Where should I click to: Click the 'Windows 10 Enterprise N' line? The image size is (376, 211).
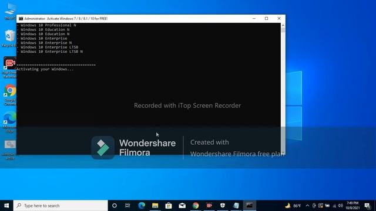click(x=46, y=43)
